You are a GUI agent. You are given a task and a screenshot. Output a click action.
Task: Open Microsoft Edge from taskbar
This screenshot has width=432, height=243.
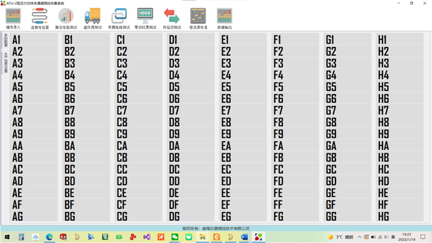coord(50,237)
